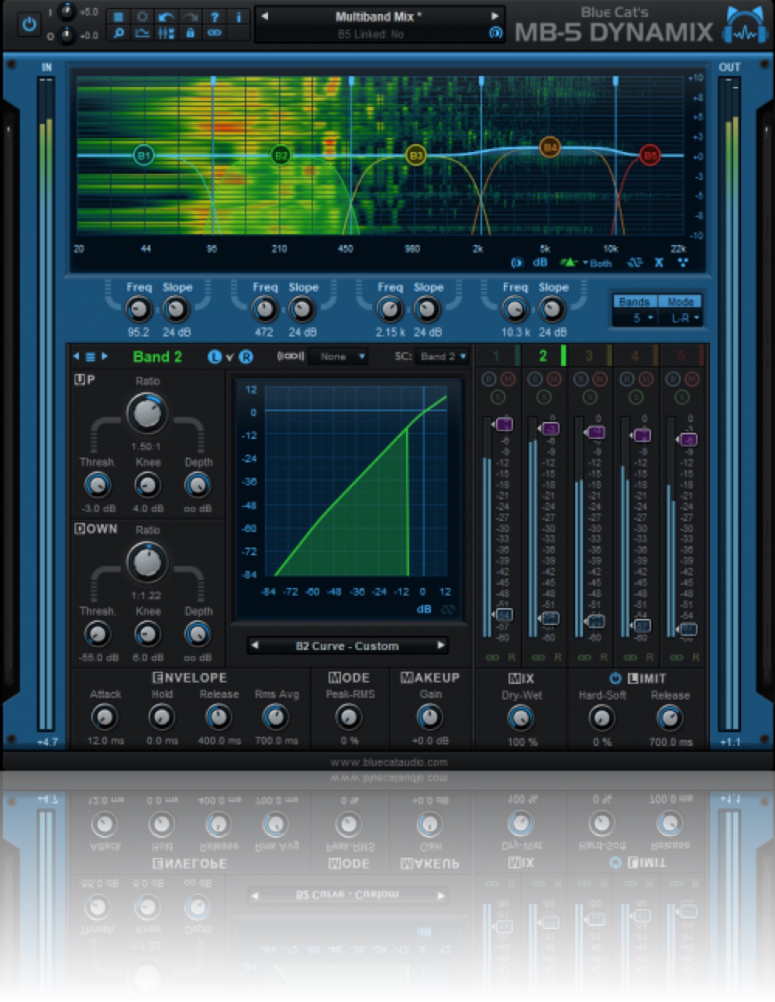This screenshot has width=775, height=1002.
Task: Toggle the Limit power button
Action: click(x=615, y=678)
